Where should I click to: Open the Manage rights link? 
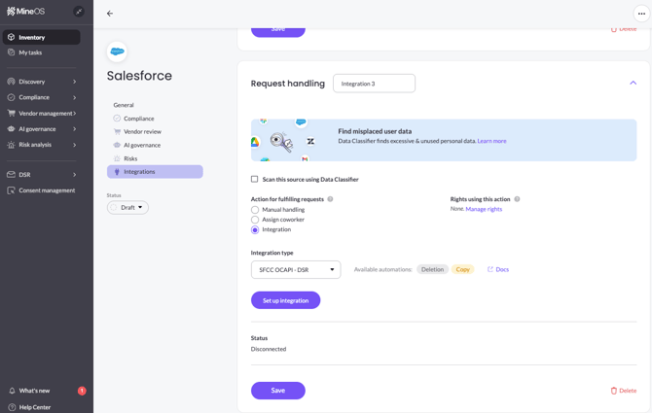point(484,209)
